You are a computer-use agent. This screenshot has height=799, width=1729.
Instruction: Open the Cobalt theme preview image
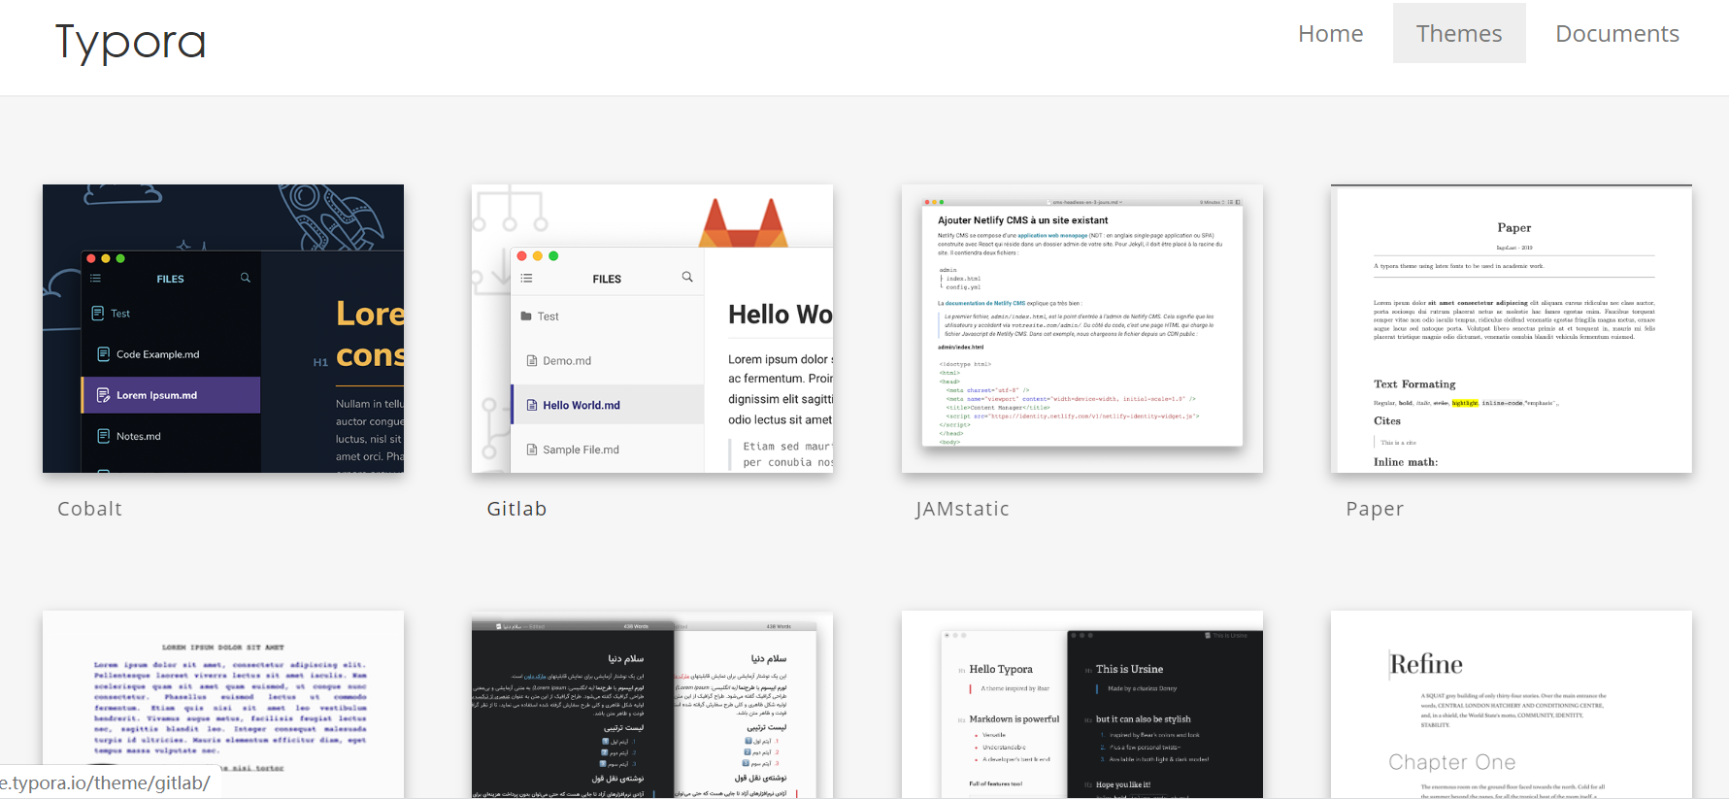pos(223,328)
